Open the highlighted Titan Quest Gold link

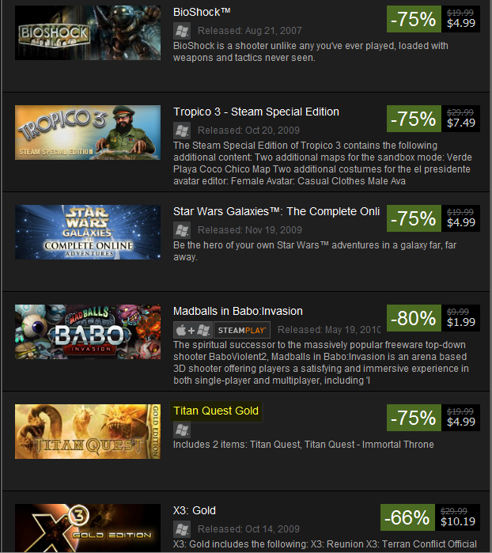[216, 411]
